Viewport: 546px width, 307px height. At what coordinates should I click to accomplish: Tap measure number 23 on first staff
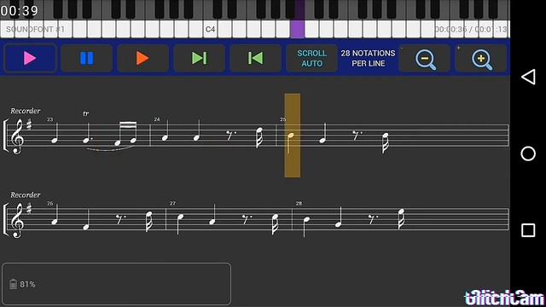[x=50, y=119]
